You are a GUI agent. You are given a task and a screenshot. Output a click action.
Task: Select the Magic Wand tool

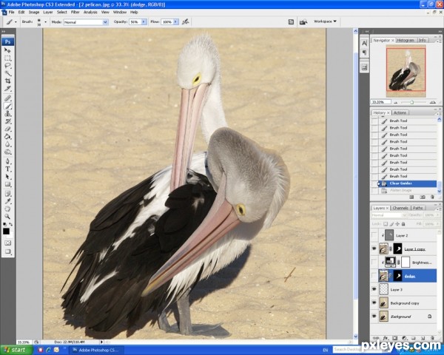point(7,73)
